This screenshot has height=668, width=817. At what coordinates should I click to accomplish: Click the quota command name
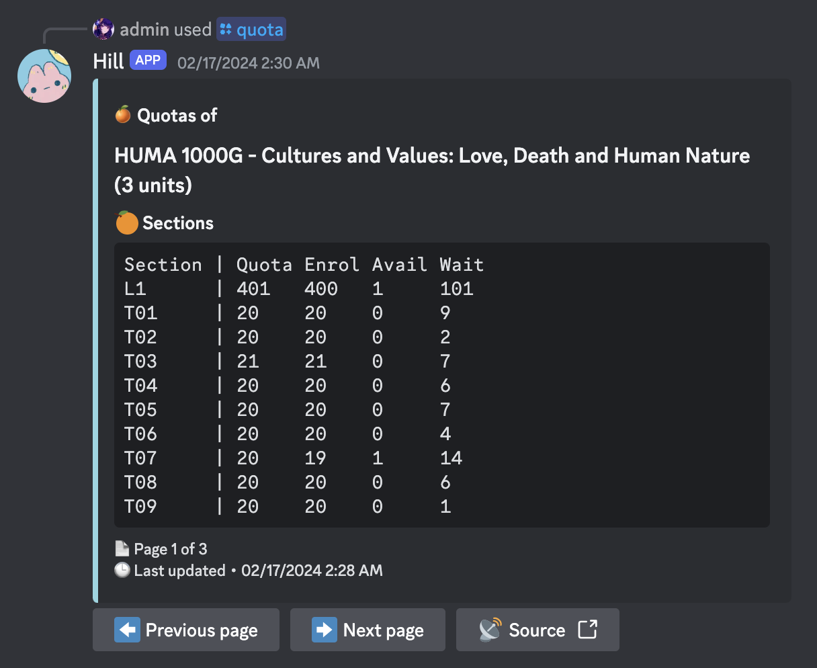click(259, 30)
